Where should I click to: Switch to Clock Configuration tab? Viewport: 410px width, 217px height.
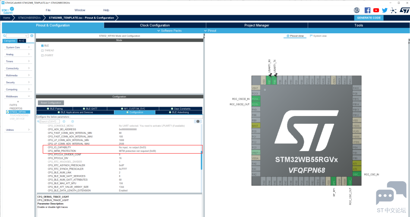155,25
